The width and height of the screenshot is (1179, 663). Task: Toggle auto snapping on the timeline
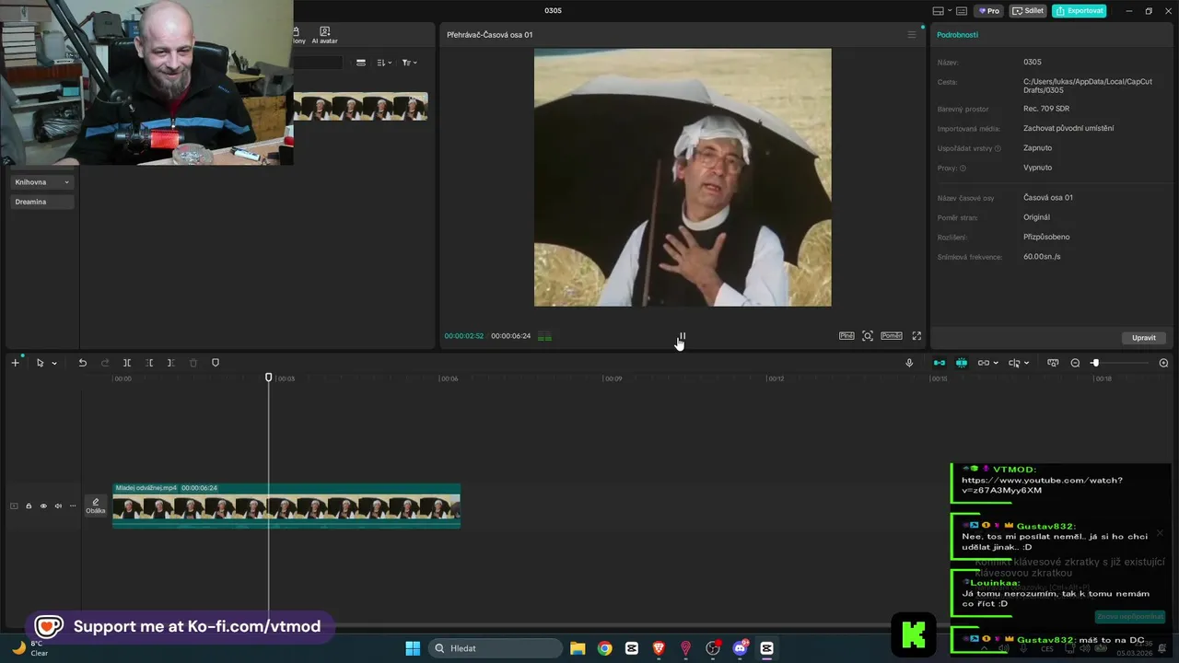pyautogui.click(x=962, y=363)
